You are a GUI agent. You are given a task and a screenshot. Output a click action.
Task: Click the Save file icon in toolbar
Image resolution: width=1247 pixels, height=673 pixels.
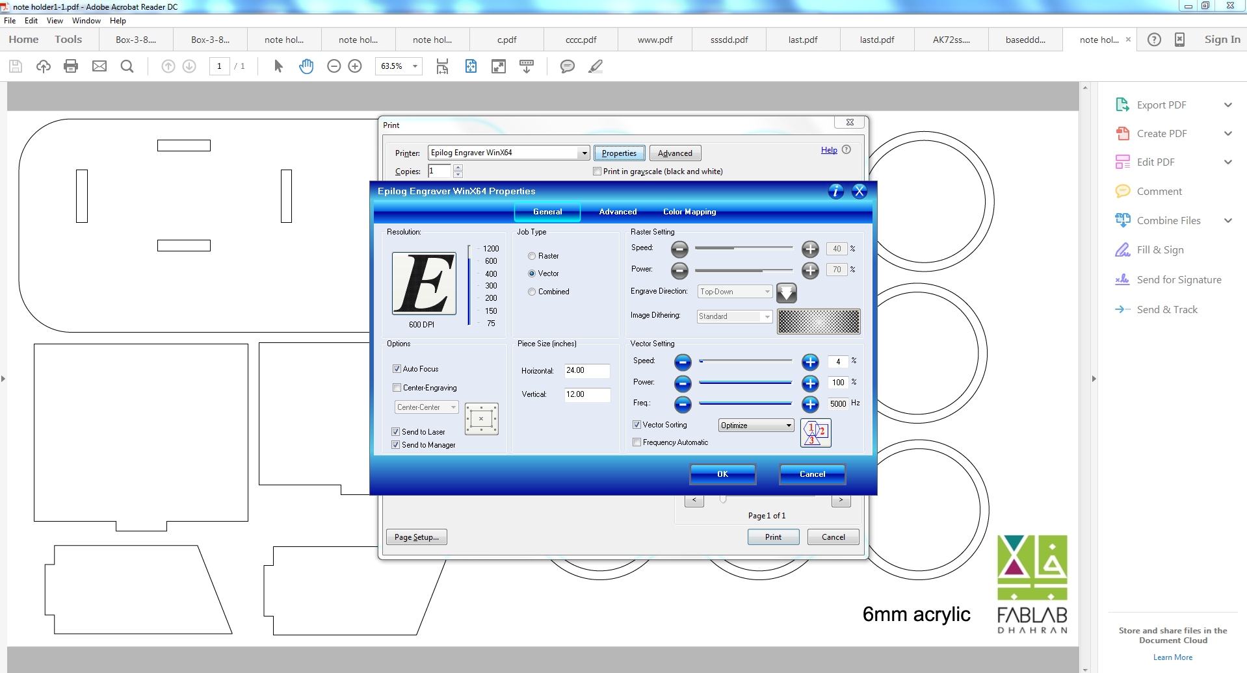(x=16, y=66)
